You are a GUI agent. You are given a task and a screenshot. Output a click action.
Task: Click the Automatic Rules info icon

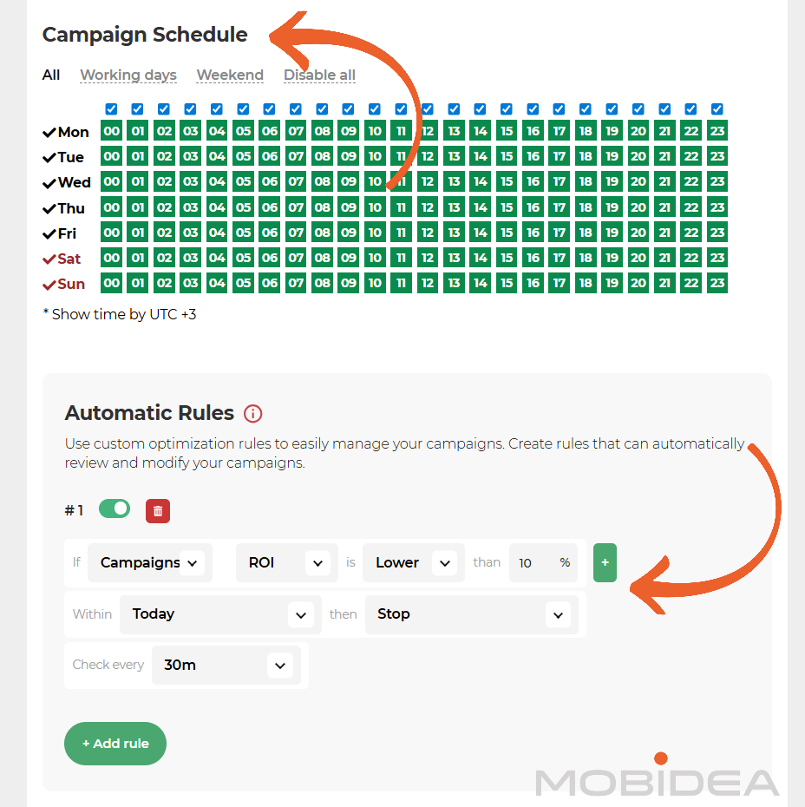pos(252,413)
